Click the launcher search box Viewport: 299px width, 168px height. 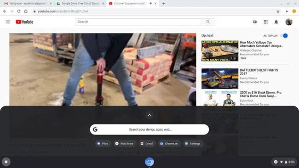149,129
